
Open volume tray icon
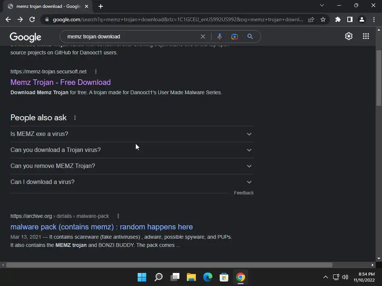[x=345, y=277]
